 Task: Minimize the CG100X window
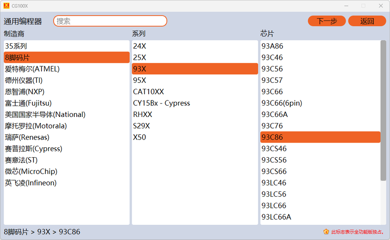coord(346,6)
